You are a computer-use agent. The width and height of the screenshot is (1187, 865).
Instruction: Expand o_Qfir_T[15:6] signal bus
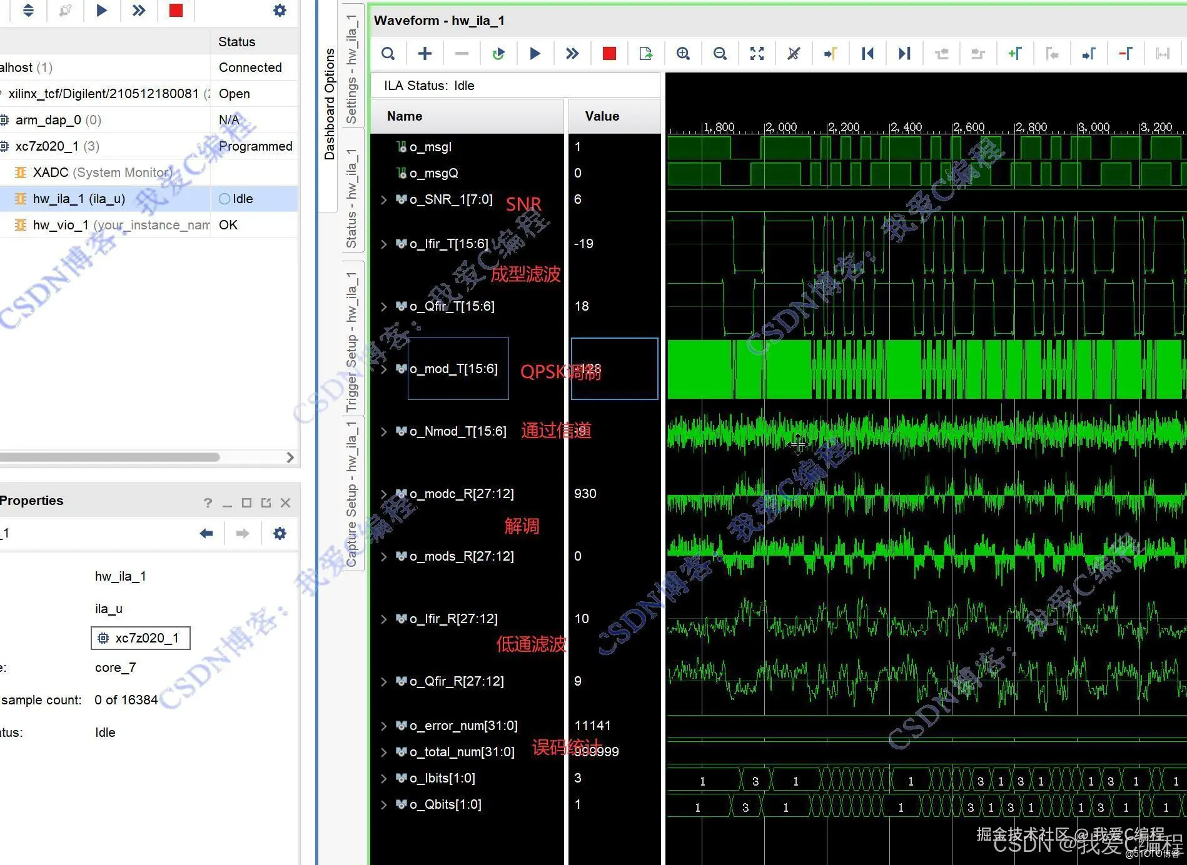(x=383, y=307)
